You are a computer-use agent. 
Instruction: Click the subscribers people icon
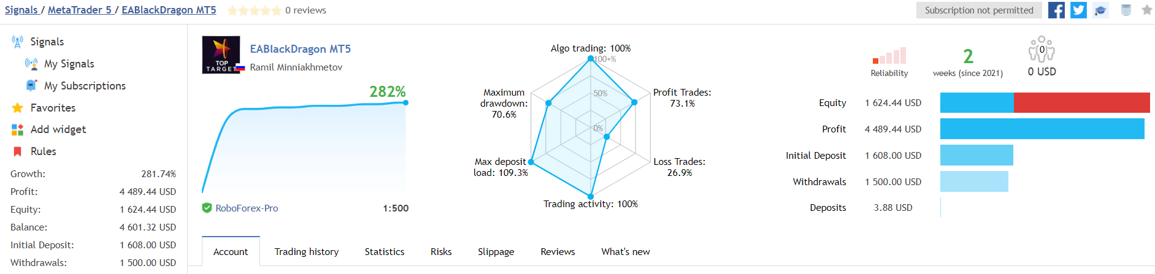point(1041,50)
